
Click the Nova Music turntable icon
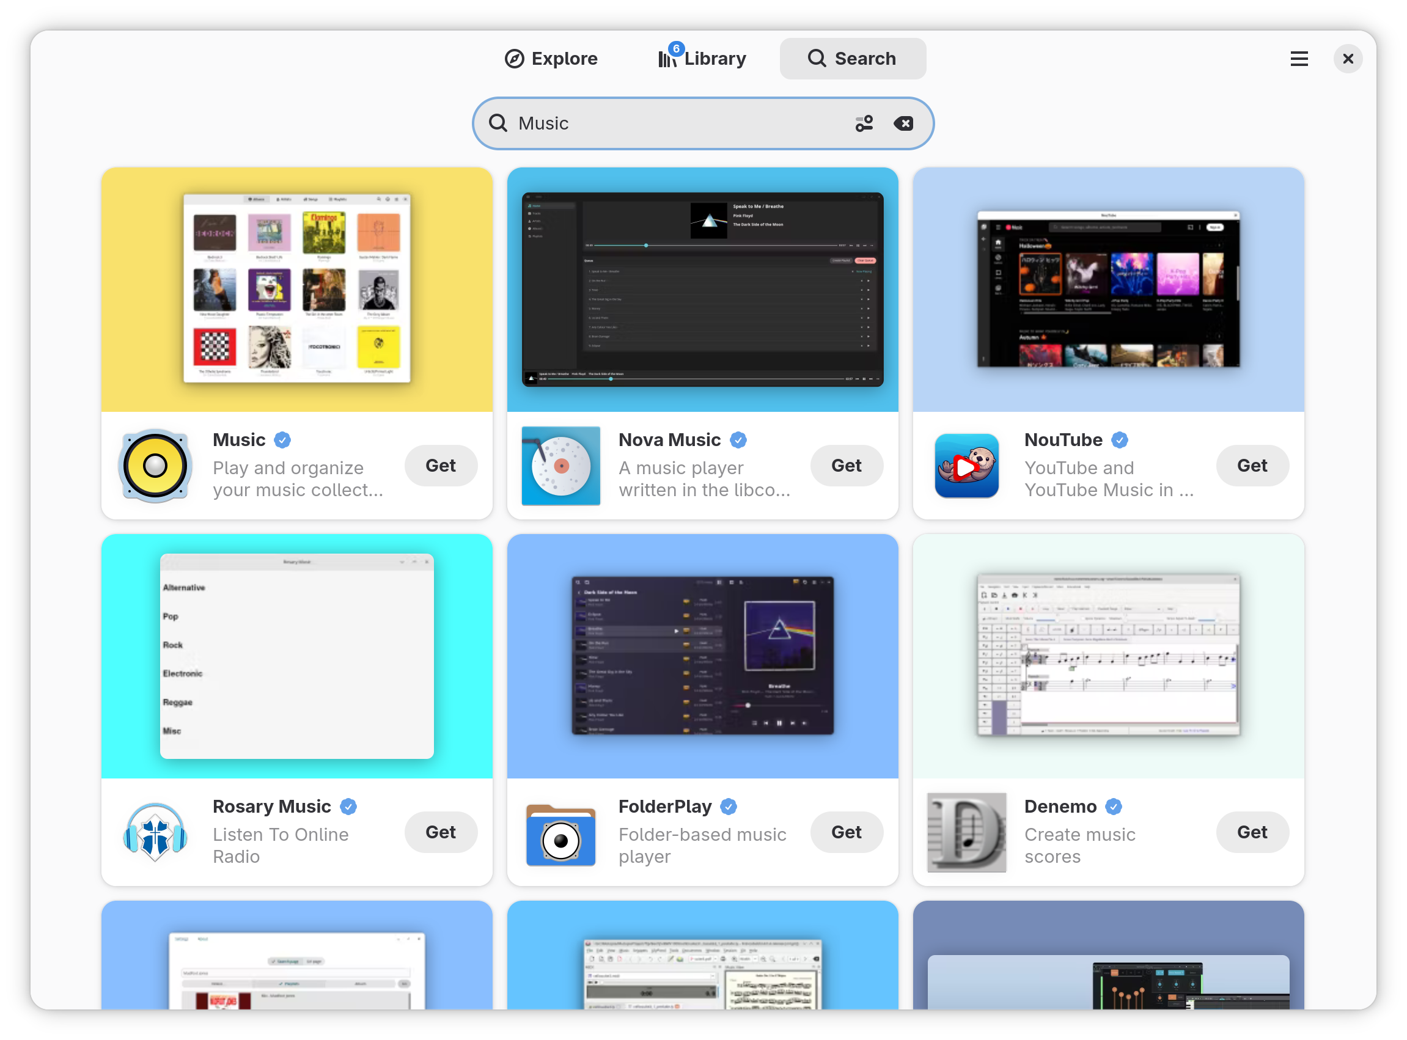tap(561, 466)
